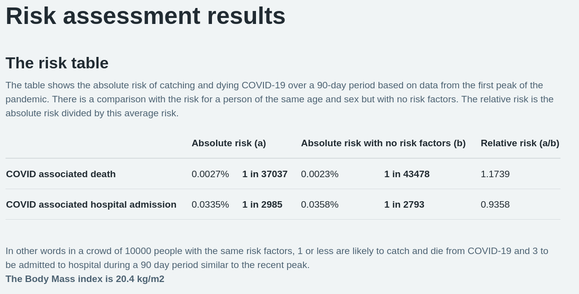Viewport: 579px width, 294px height.
Task: Click "COVID associated hospital admission" row label
Action: pos(91,205)
